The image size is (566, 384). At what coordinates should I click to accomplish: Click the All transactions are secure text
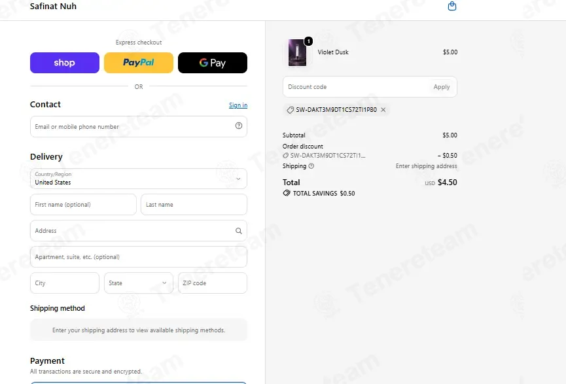86,372
